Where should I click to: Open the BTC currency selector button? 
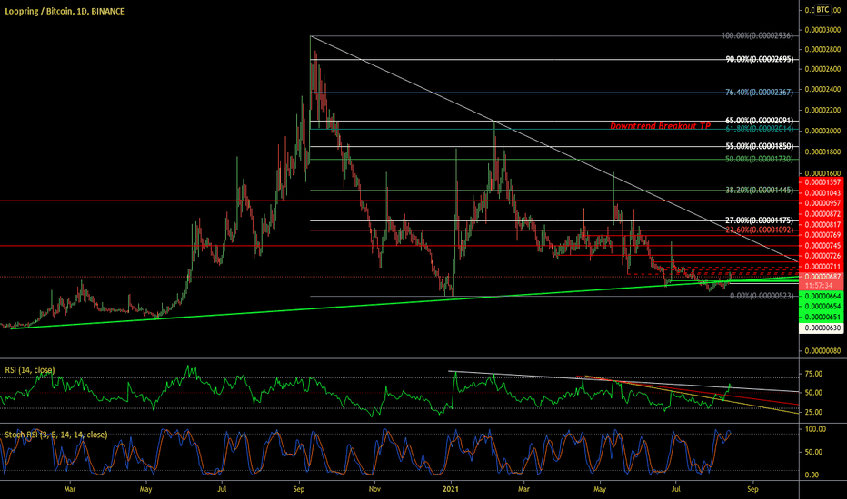[822, 10]
